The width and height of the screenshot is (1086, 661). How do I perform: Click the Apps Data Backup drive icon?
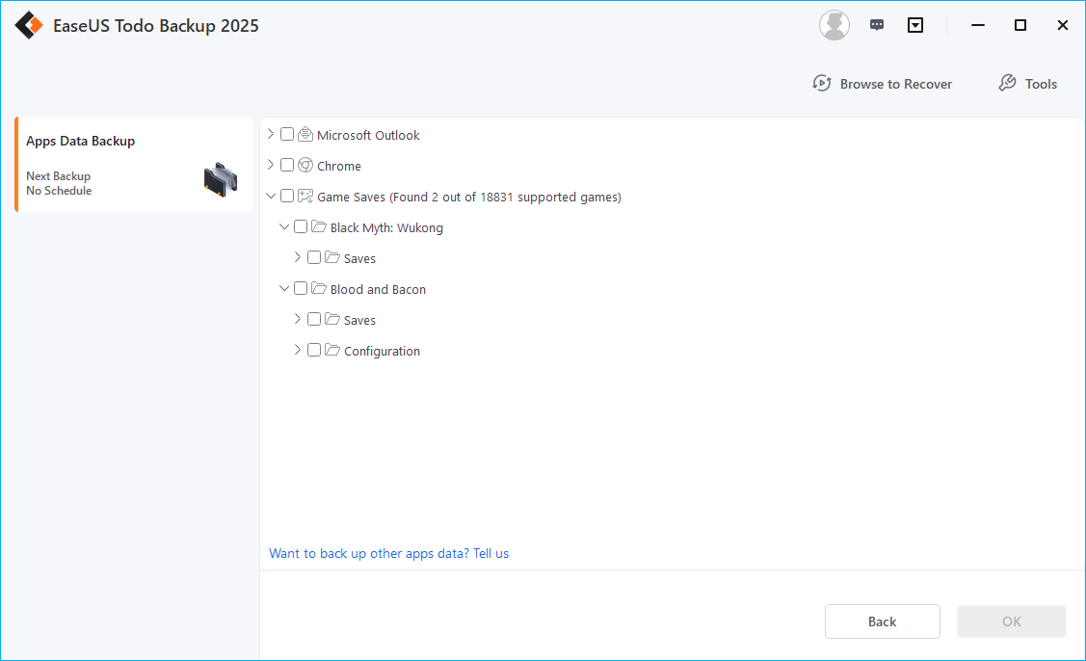pyautogui.click(x=221, y=179)
